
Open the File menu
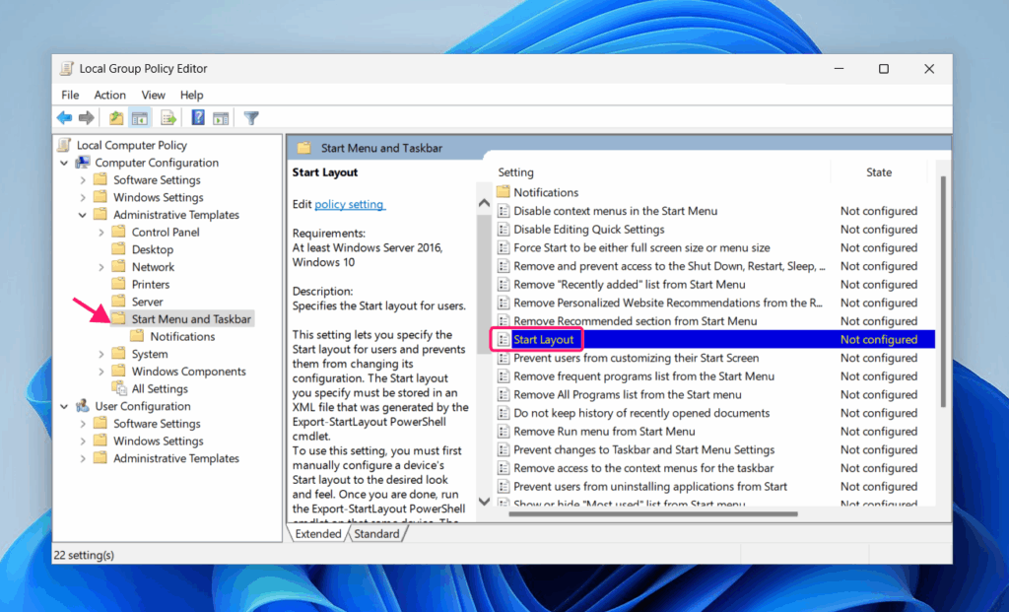tap(70, 95)
